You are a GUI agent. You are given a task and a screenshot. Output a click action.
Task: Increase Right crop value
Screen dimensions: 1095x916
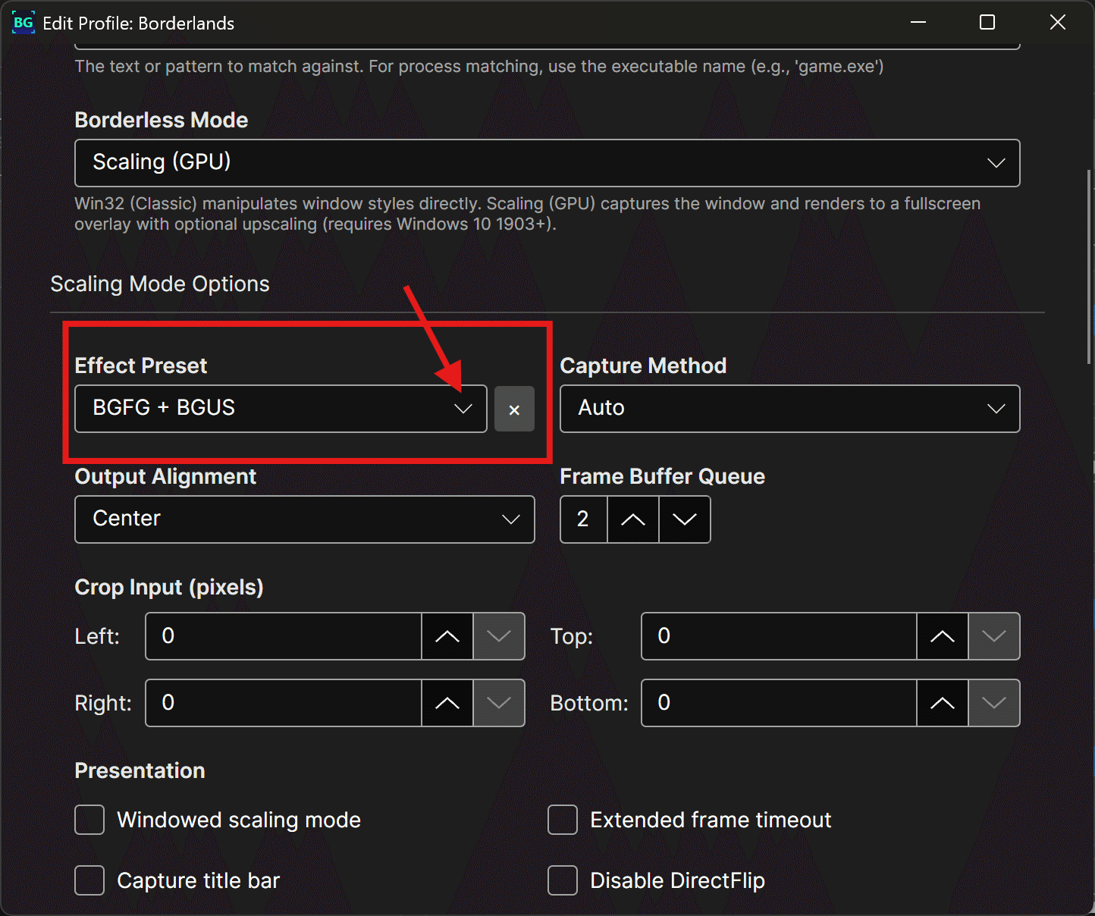[447, 703]
